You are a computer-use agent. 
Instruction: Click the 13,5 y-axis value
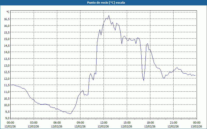coord(6,59)
